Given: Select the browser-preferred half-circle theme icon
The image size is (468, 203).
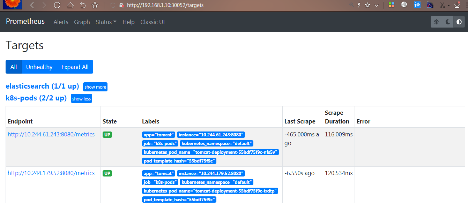Looking at the screenshot, I should (x=459, y=22).
